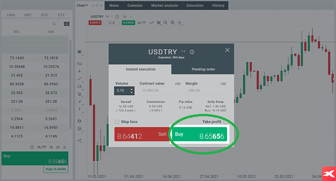Click green 8.65656 buy price in chart toolbar
Screen dimensions: 336x181
[128, 23]
